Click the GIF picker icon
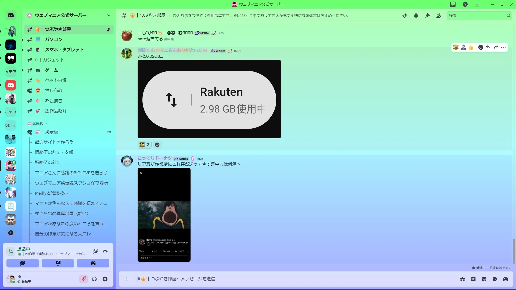Image resolution: width=516 pixels, height=290 pixels. pos(473,279)
